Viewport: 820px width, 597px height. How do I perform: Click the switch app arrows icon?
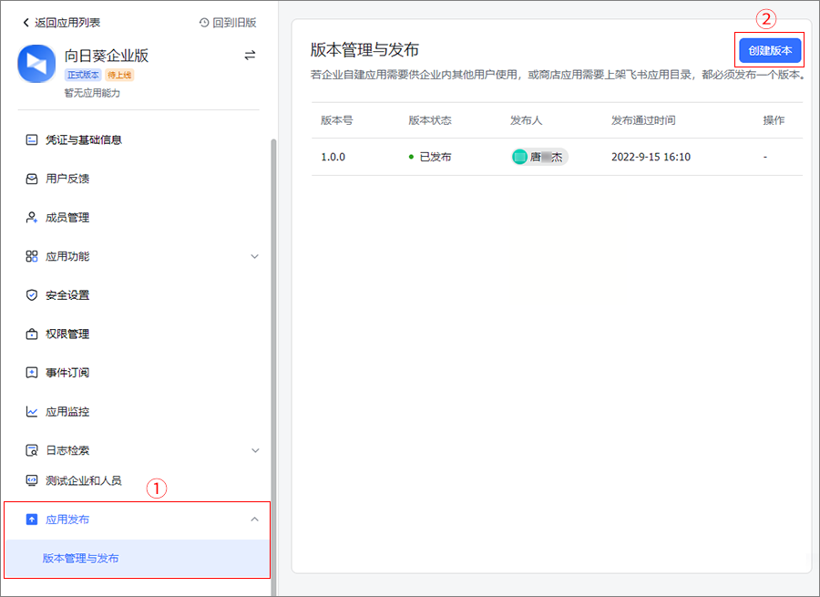(250, 56)
